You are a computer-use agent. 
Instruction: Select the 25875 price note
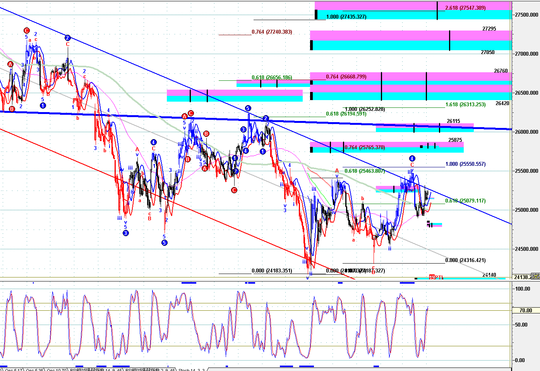click(455, 140)
